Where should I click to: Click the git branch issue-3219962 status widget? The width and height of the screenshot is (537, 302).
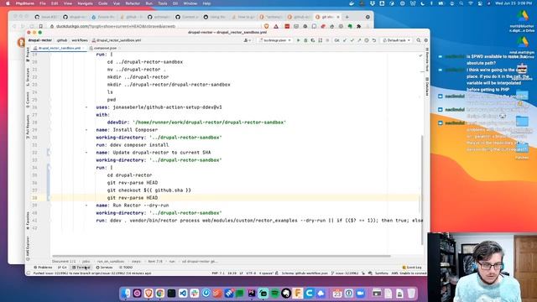click(345, 273)
